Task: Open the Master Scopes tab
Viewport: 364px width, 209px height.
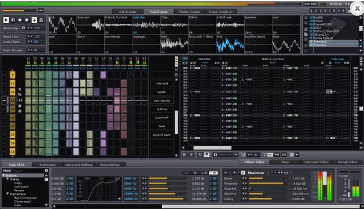Action: click(x=189, y=12)
